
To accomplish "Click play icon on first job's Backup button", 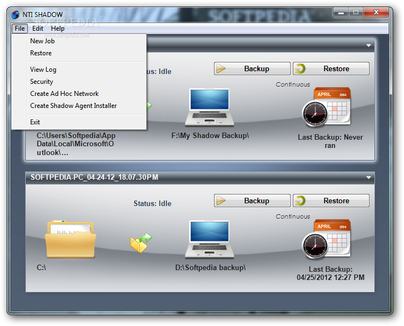I will coord(221,68).
